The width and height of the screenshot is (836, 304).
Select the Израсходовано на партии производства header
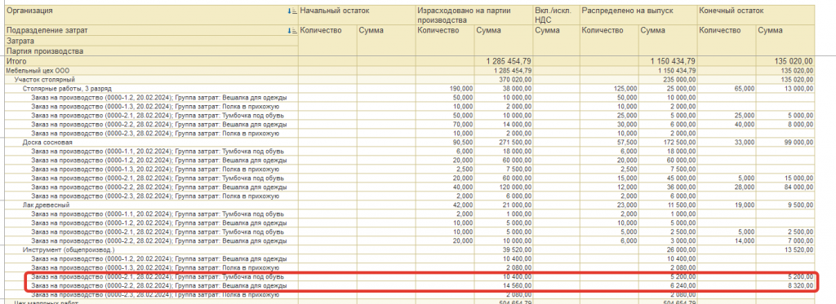coord(474,15)
